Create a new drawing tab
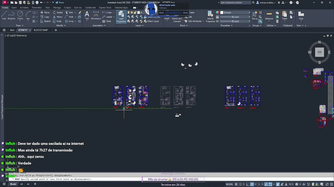 (x=56, y=30)
